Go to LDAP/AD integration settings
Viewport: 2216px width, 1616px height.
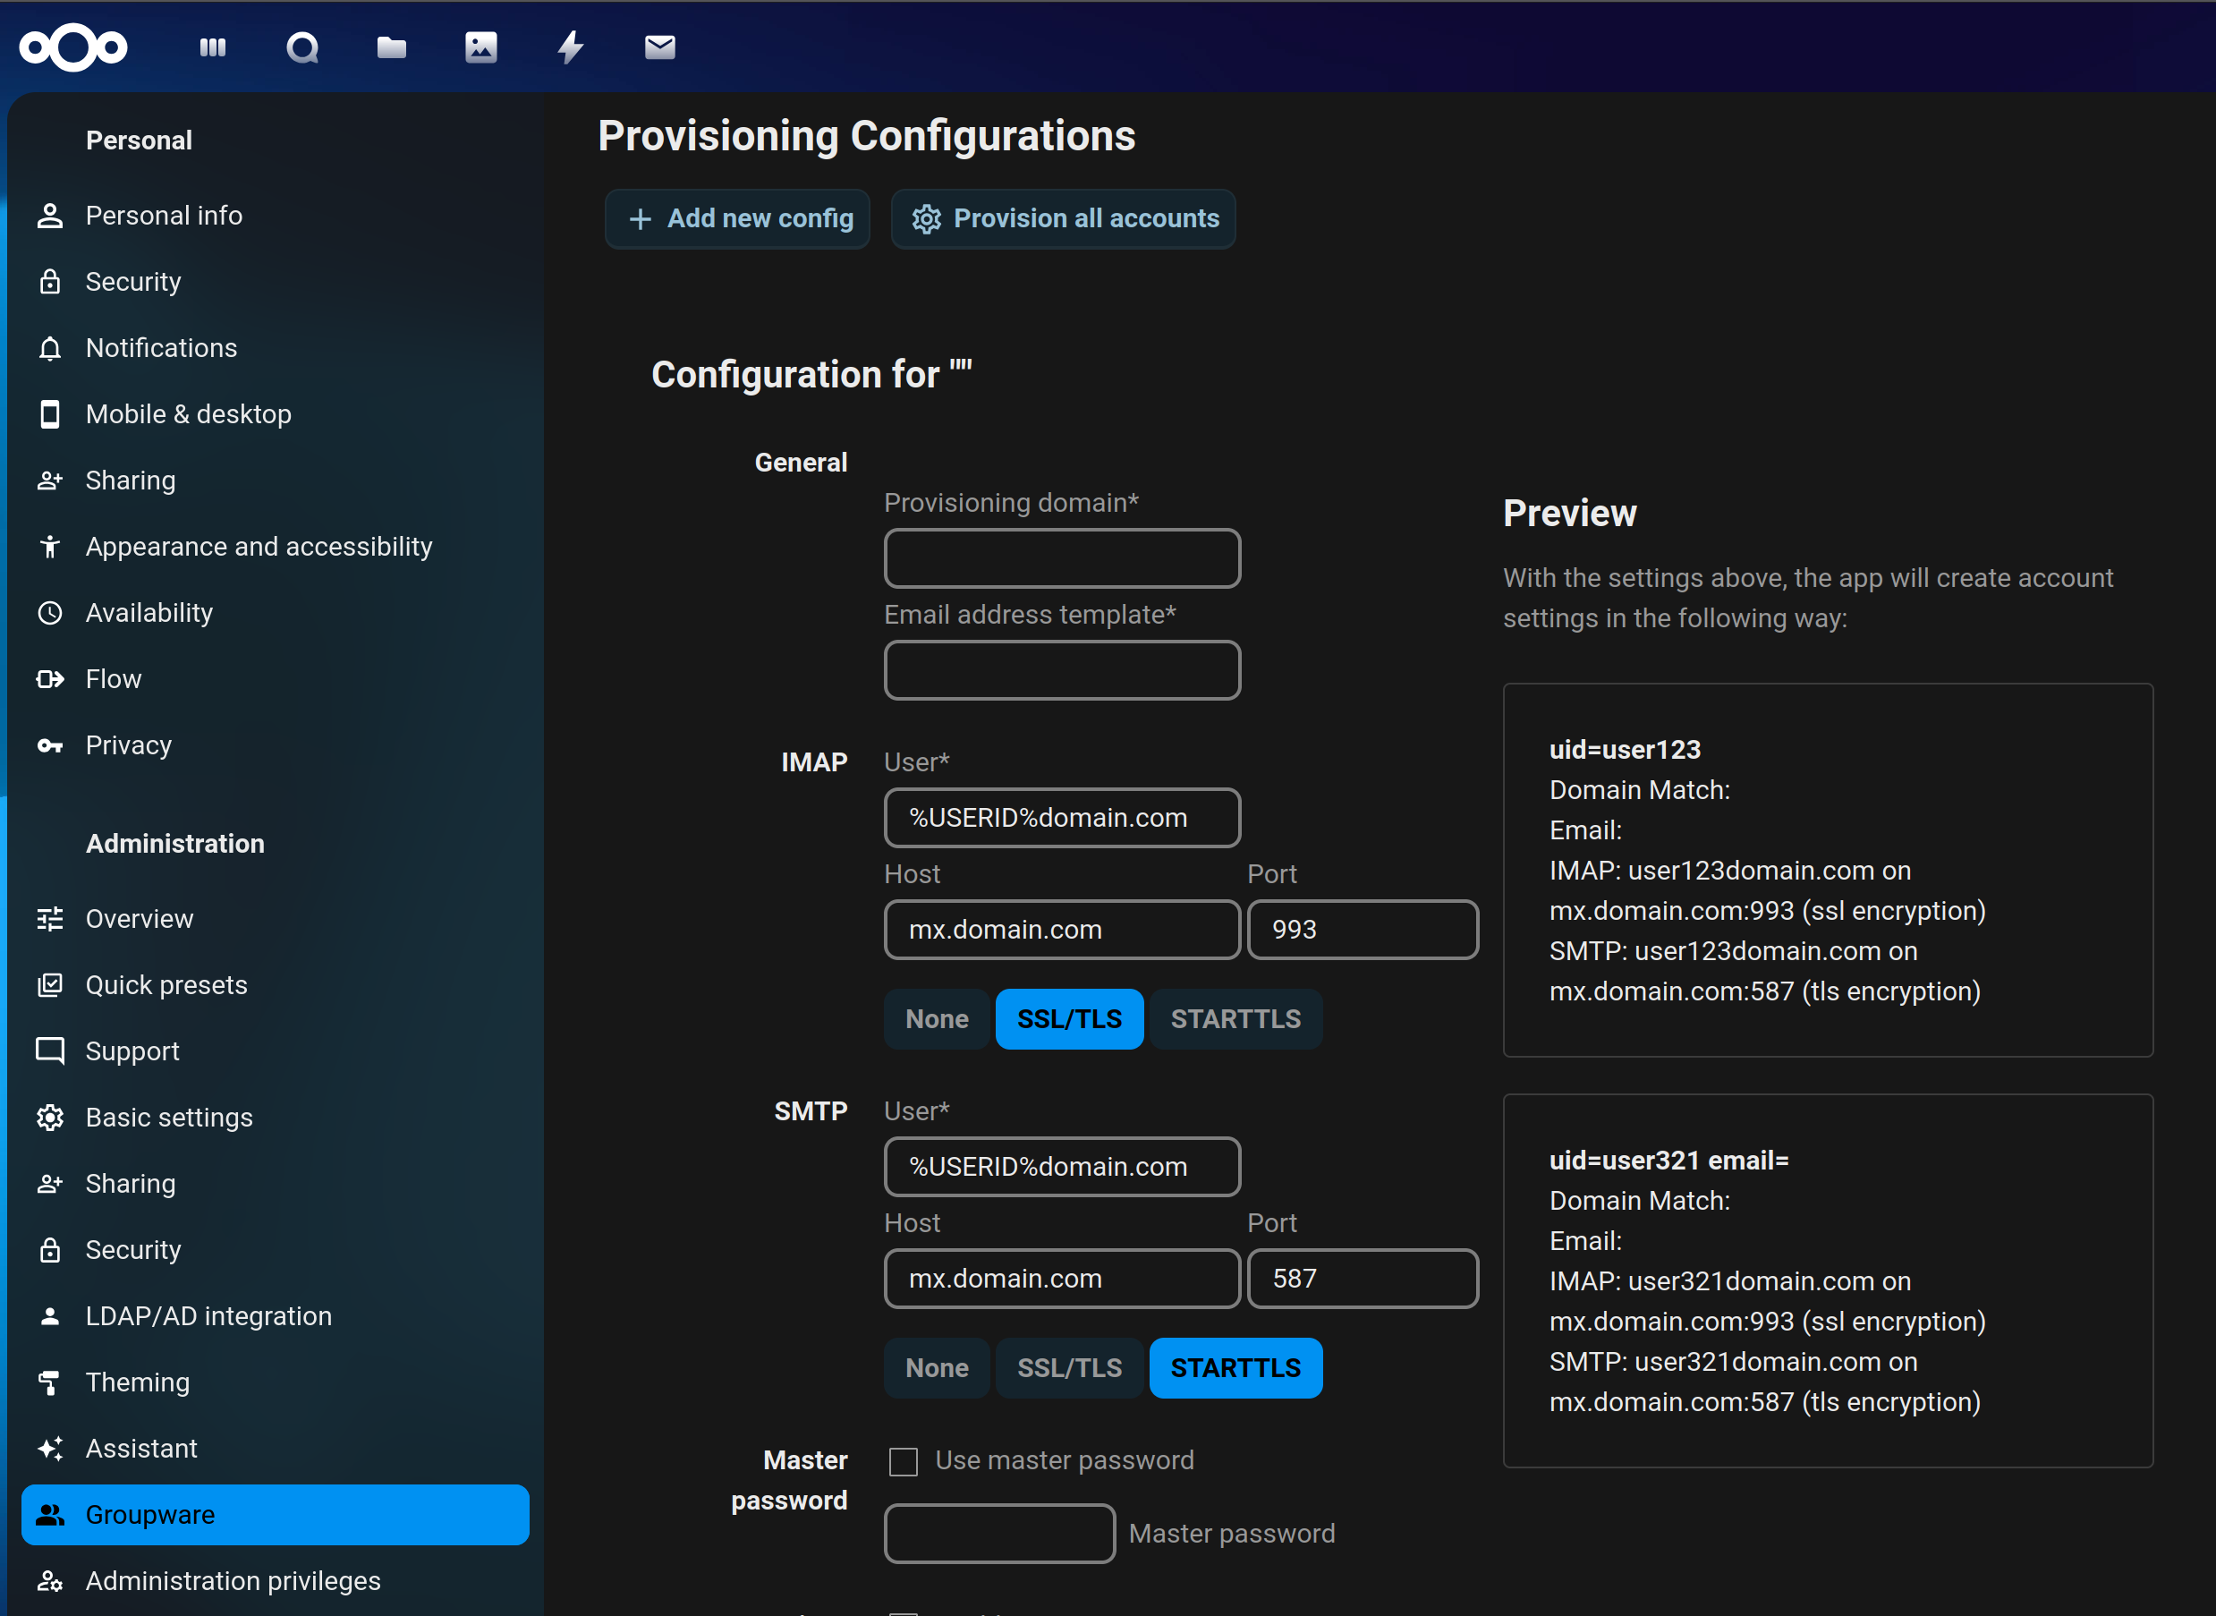click(x=208, y=1315)
